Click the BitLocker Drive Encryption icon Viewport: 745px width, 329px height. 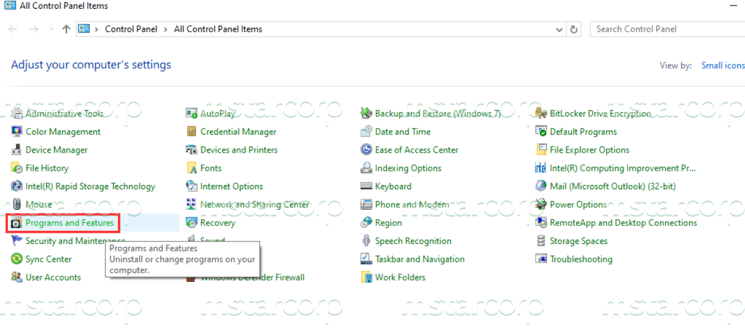click(x=541, y=114)
